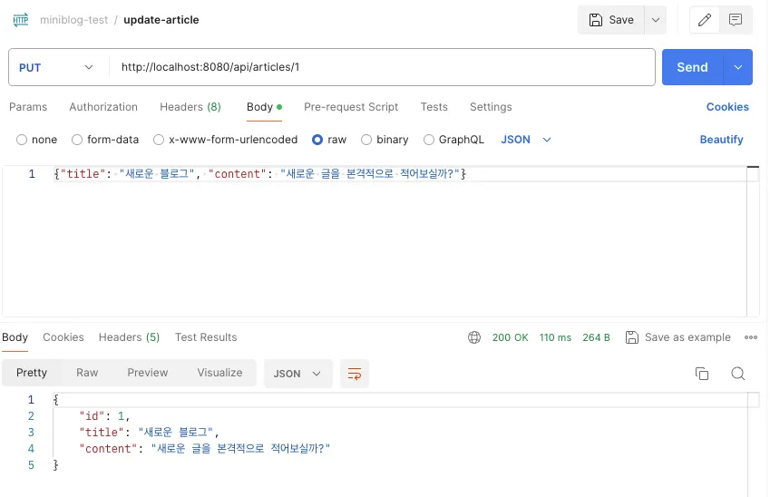Image resolution: width=770 pixels, height=497 pixels.
Task: Open the comments icon
Action: click(x=736, y=20)
